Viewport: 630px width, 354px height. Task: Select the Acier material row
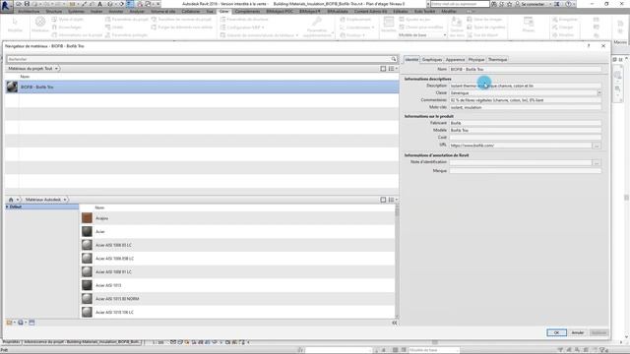point(237,232)
